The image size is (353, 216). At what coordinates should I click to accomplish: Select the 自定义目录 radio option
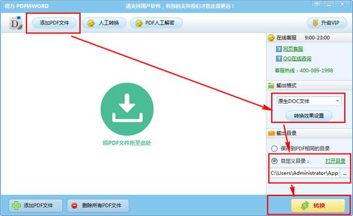274,161
